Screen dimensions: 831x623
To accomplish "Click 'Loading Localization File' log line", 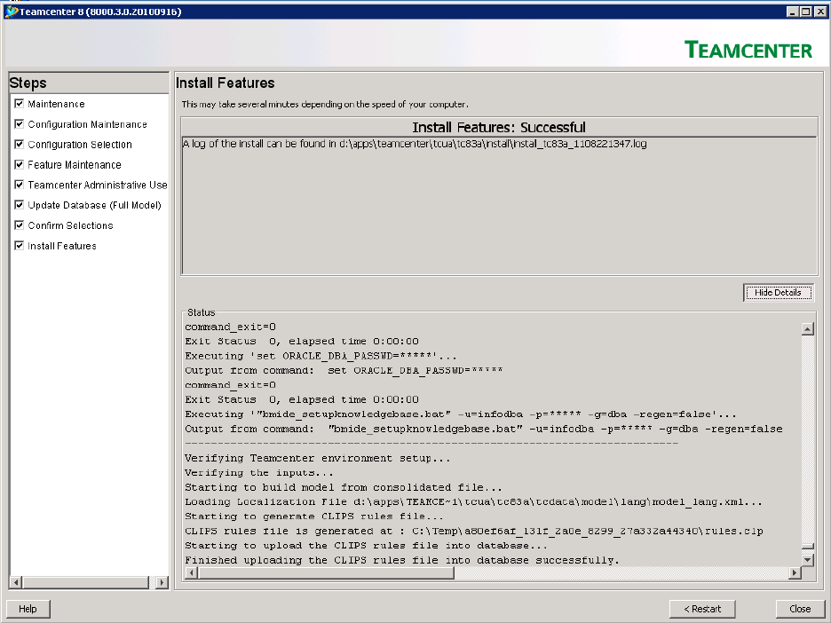I will (473, 501).
